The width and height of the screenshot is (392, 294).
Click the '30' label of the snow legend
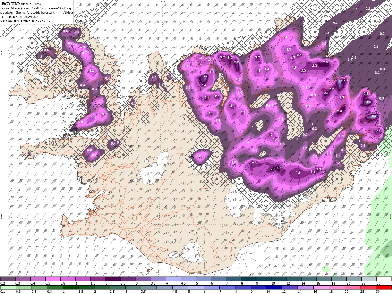pyautogui.click(x=379, y=283)
